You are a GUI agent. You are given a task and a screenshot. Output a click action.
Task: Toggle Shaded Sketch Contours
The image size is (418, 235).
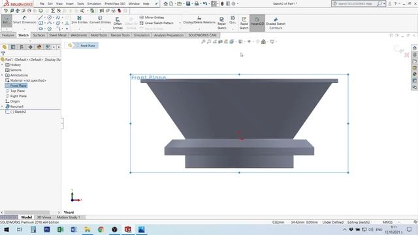276,23
